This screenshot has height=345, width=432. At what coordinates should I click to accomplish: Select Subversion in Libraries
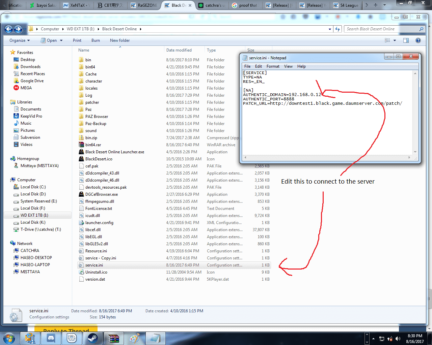(30, 137)
